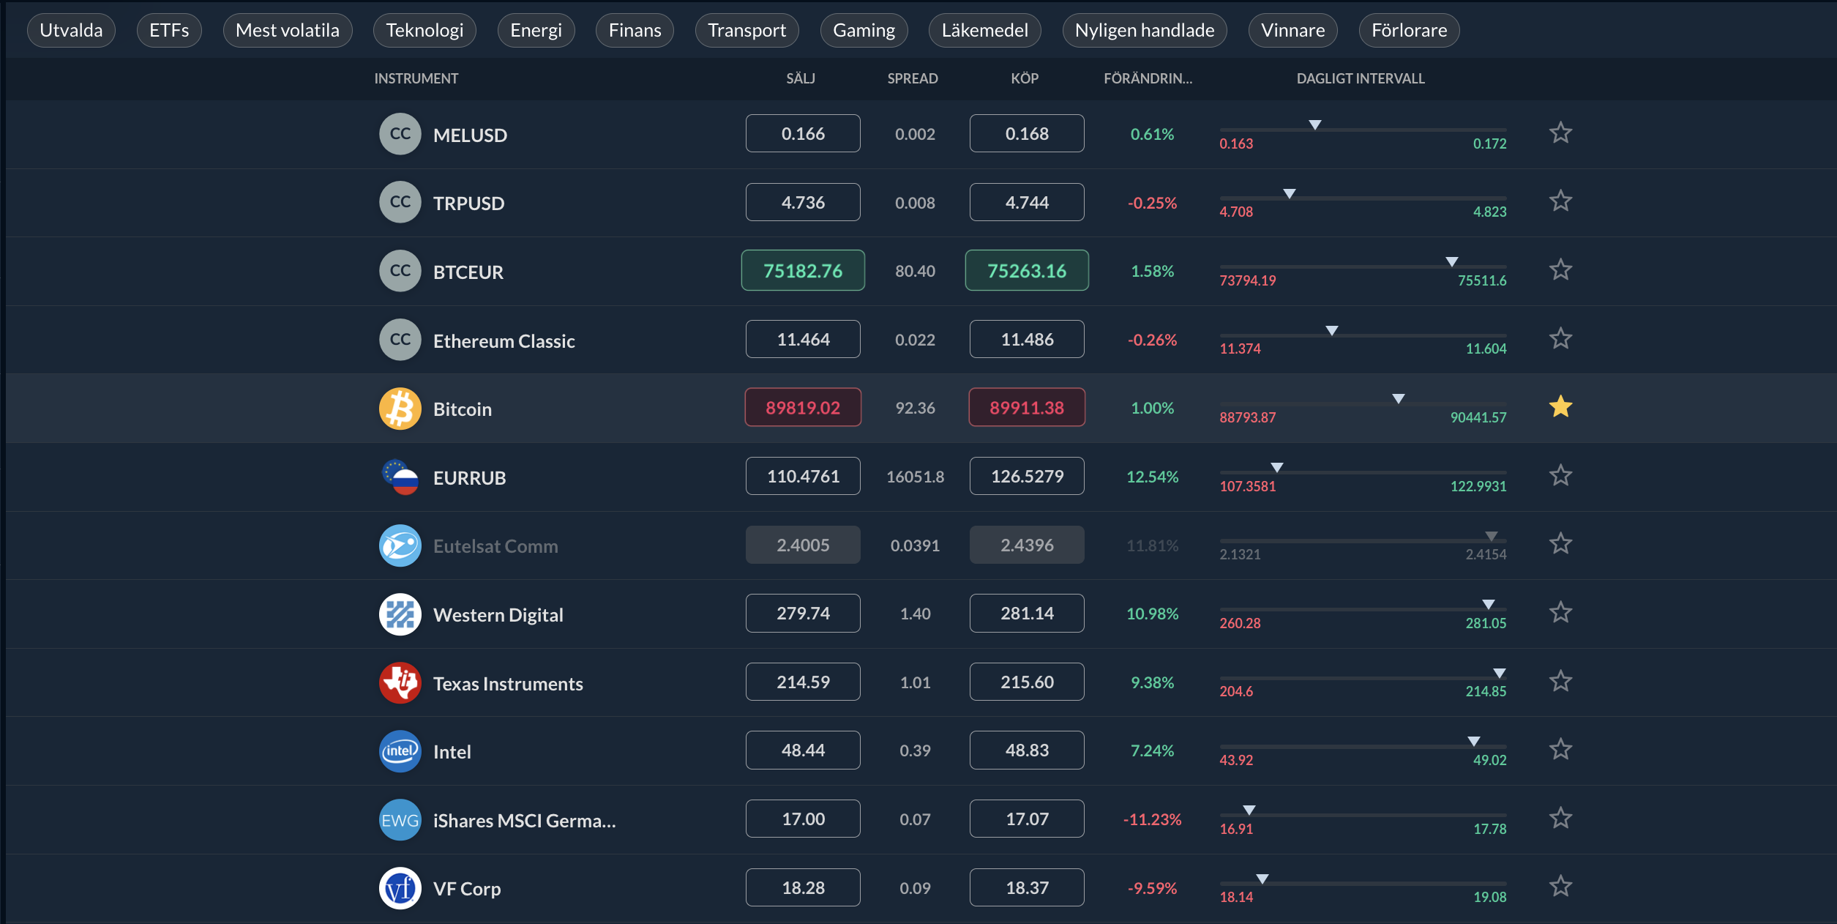This screenshot has width=1837, height=924.
Task: Click the BTCEUR daily range slider
Action: click(1362, 267)
